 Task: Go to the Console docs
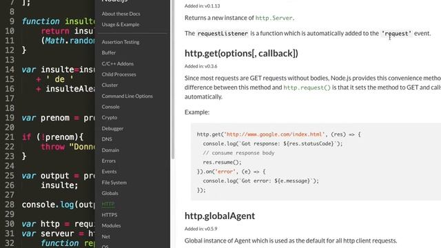(x=110, y=107)
